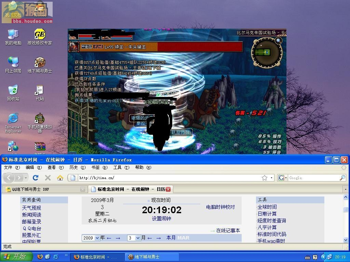Open the Google search engine dropdown

tap(285, 178)
